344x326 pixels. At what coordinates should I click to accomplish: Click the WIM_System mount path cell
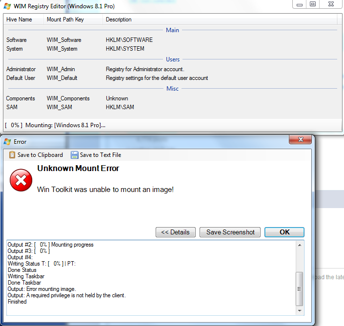pos(62,49)
